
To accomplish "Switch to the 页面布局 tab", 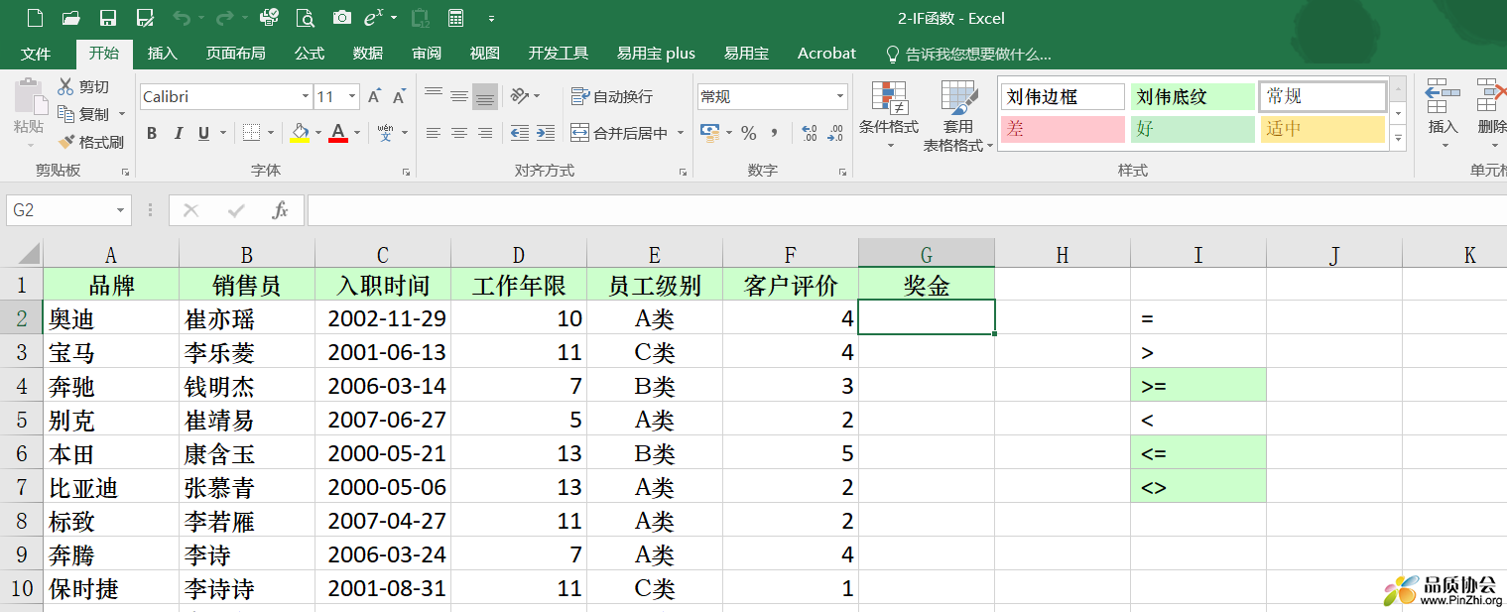I will [236, 54].
